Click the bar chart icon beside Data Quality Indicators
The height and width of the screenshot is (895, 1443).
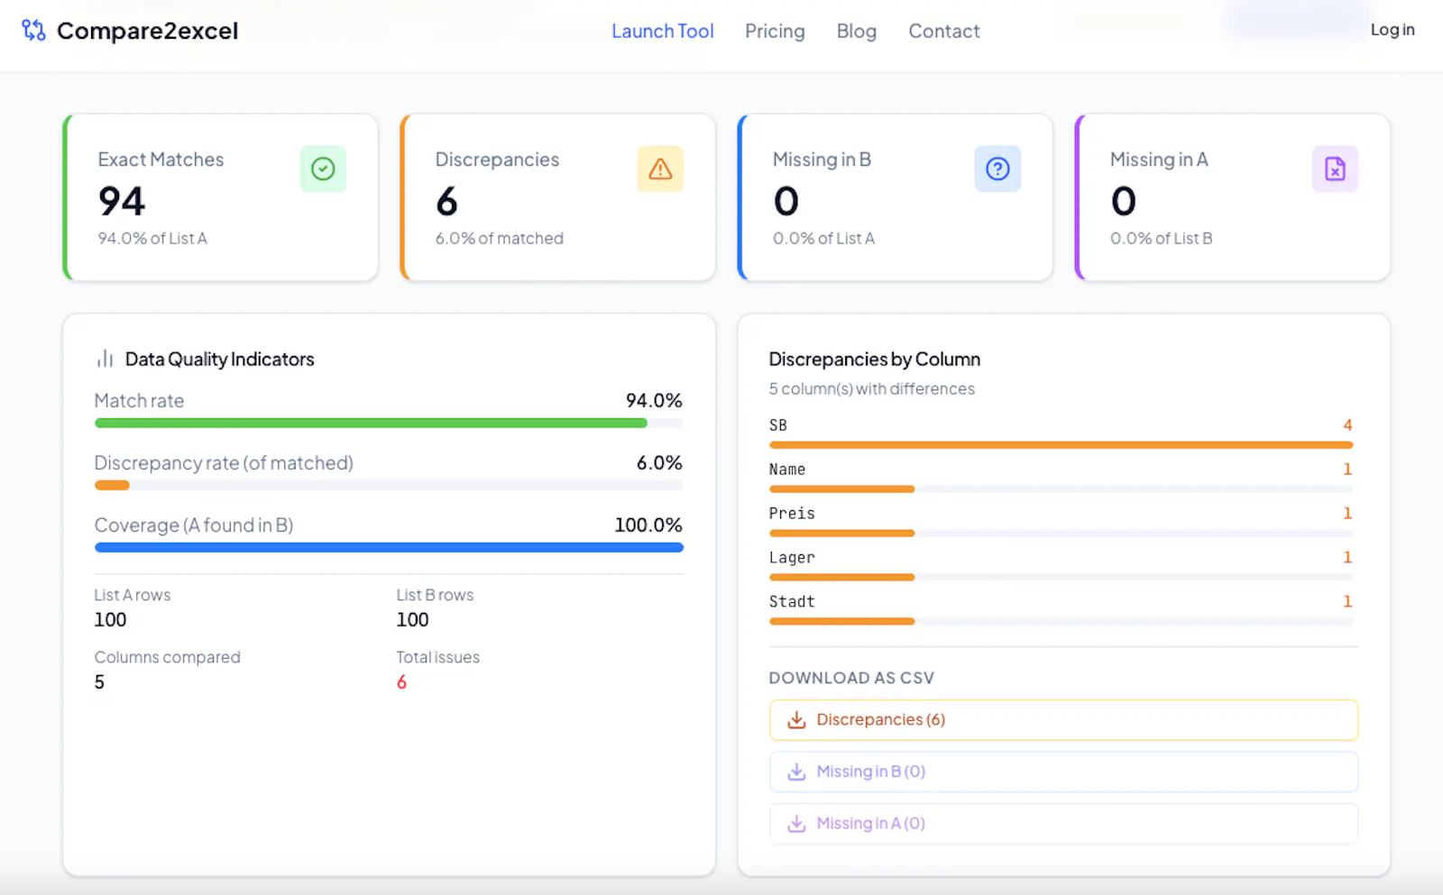[x=105, y=359]
